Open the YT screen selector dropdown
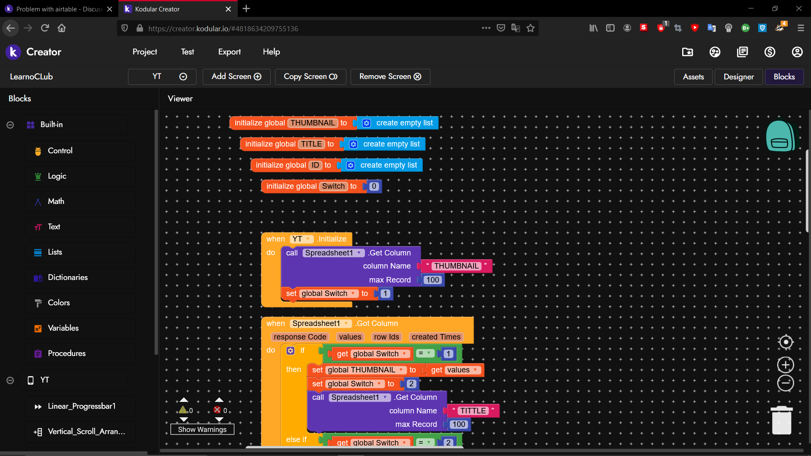 click(x=162, y=77)
